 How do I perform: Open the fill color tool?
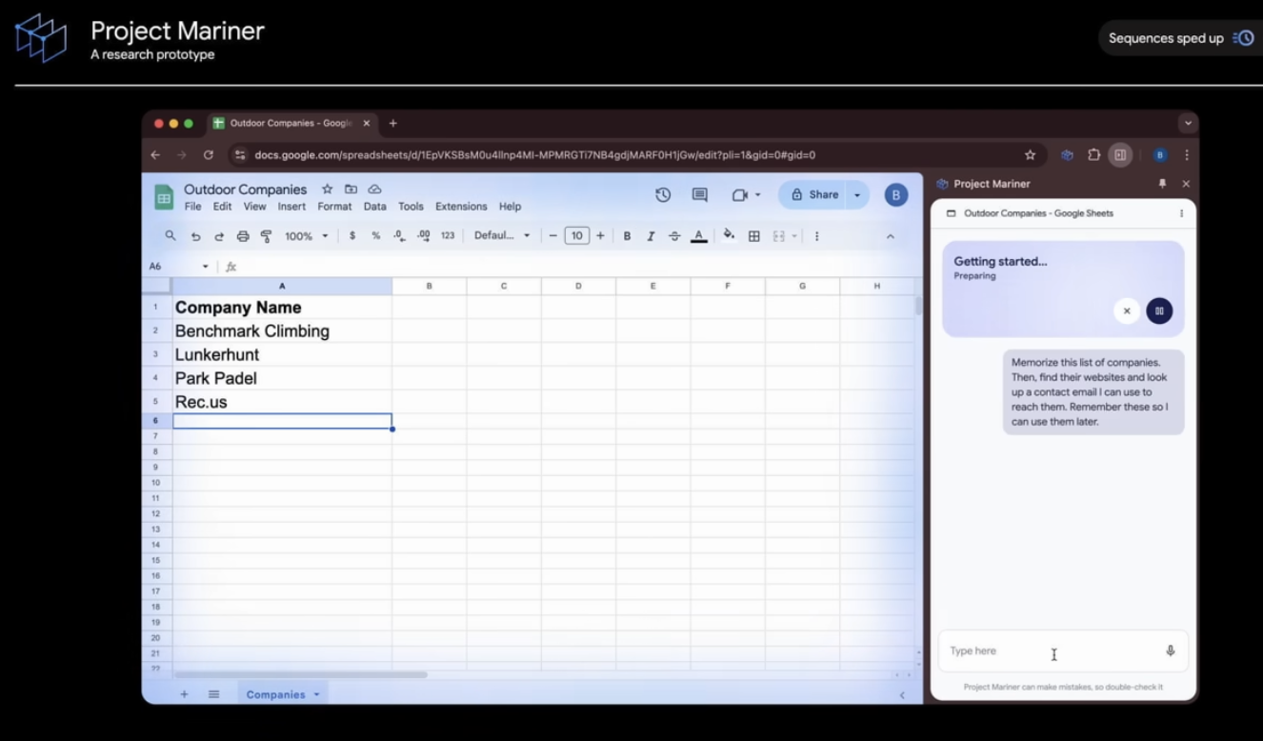point(727,235)
